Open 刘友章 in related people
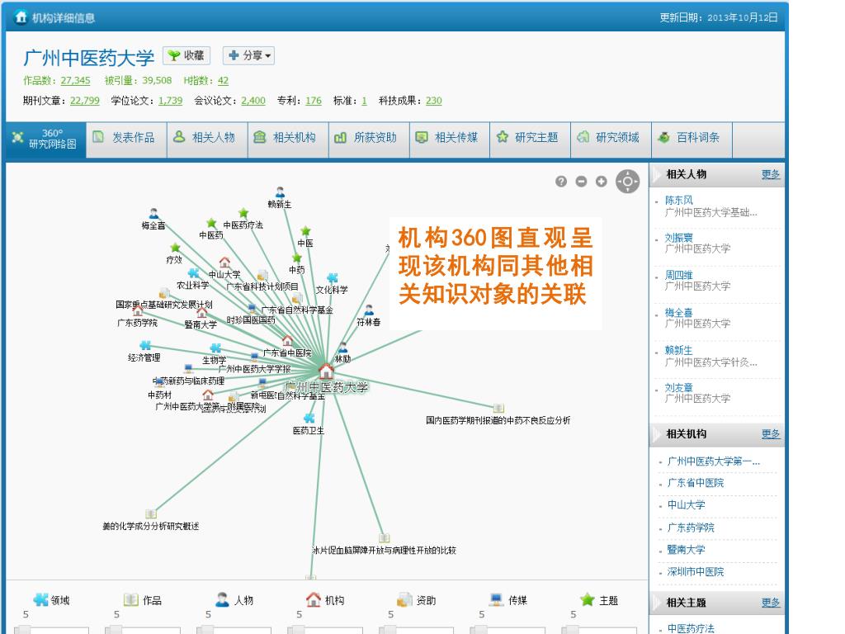This screenshot has width=845, height=634. tap(678, 388)
